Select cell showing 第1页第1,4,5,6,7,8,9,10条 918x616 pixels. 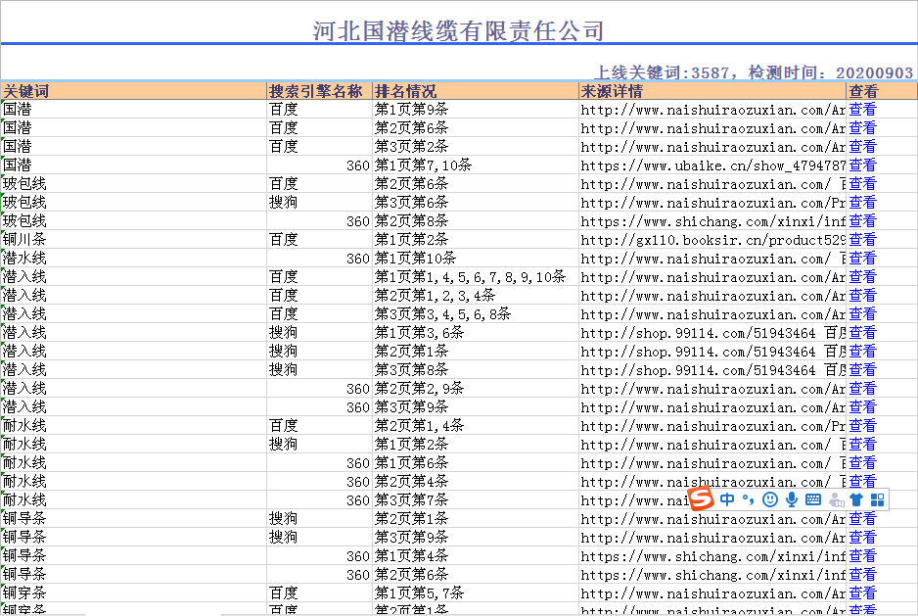(x=475, y=277)
